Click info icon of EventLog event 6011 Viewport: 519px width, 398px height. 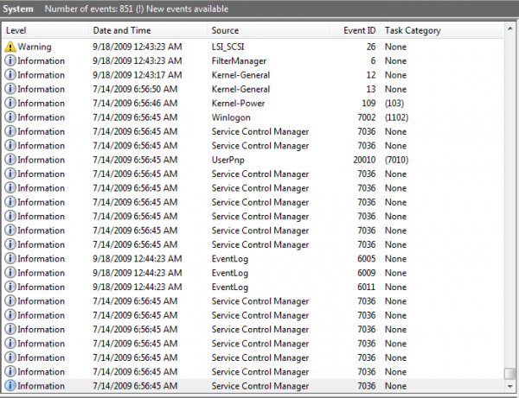10,287
